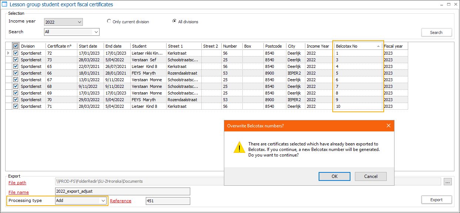Viewport: 460px width, 213px height.
Task: Open the Processing type dropdown
Action: (103, 200)
